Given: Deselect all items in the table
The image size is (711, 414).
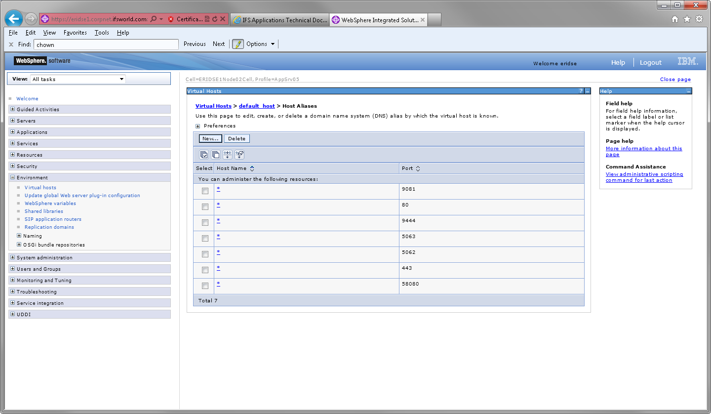Looking at the screenshot, I should pyautogui.click(x=216, y=154).
